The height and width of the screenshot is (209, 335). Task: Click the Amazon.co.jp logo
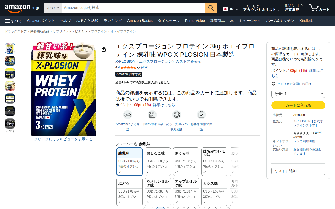pyautogui.click(x=22, y=8)
